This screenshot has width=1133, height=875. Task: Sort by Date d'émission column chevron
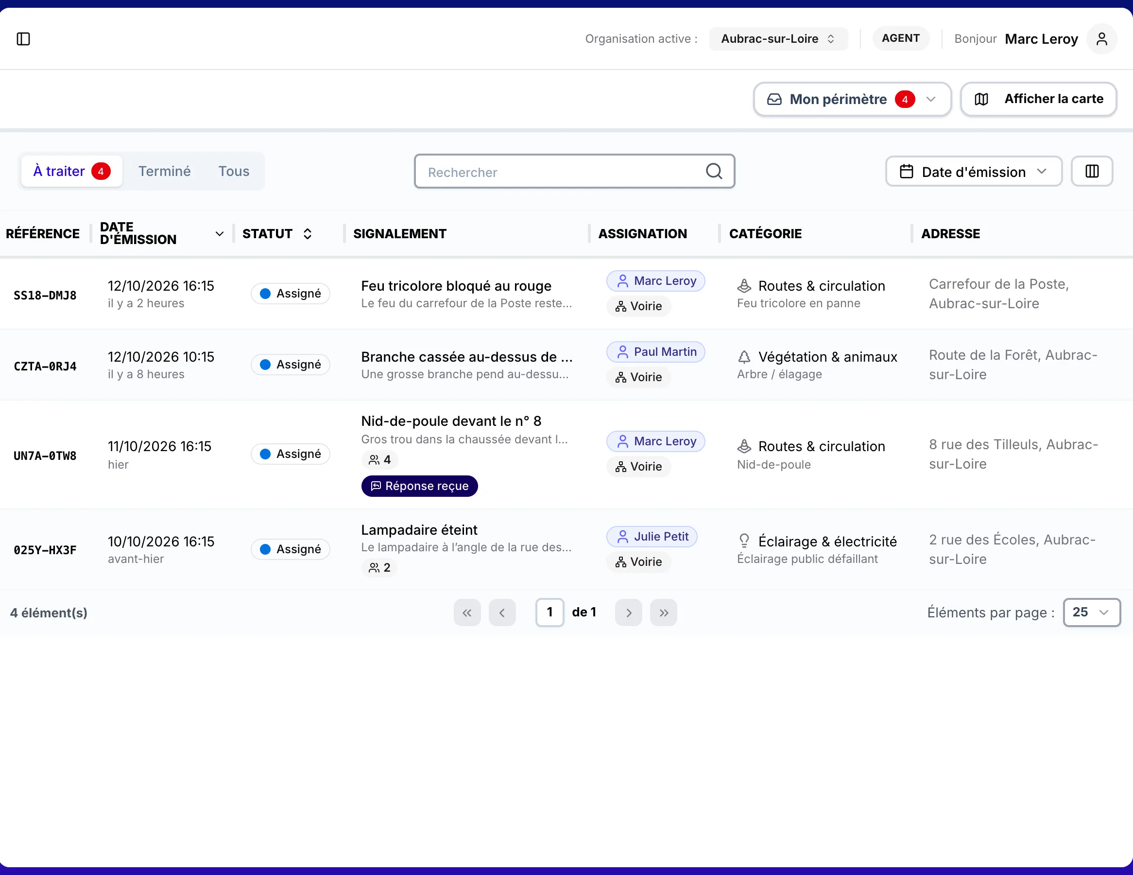click(x=220, y=234)
